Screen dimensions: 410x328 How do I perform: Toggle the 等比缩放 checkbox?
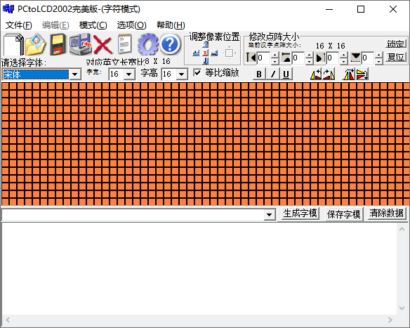197,72
